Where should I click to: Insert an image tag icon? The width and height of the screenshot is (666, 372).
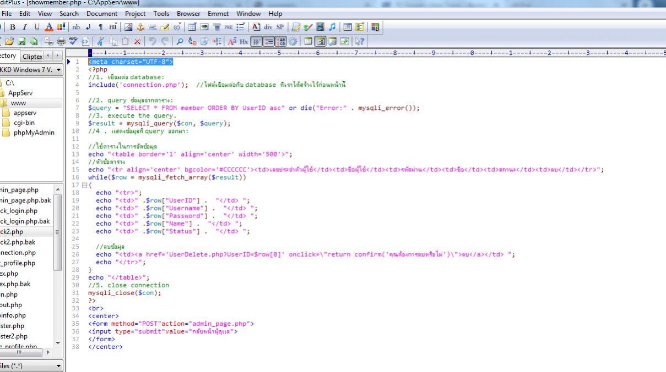(x=128, y=27)
